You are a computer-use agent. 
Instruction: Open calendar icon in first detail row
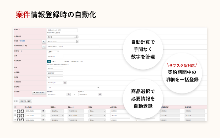(43, 111)
